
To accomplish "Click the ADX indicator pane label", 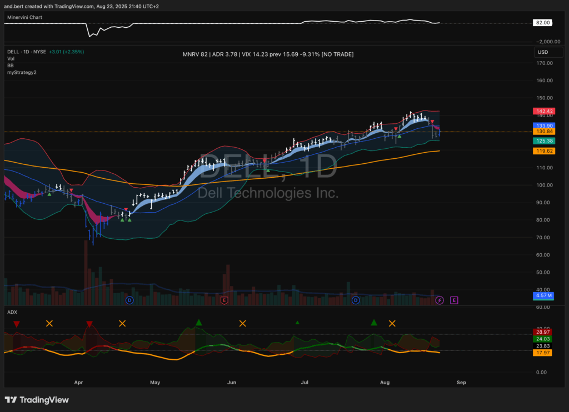I will 12,313.
